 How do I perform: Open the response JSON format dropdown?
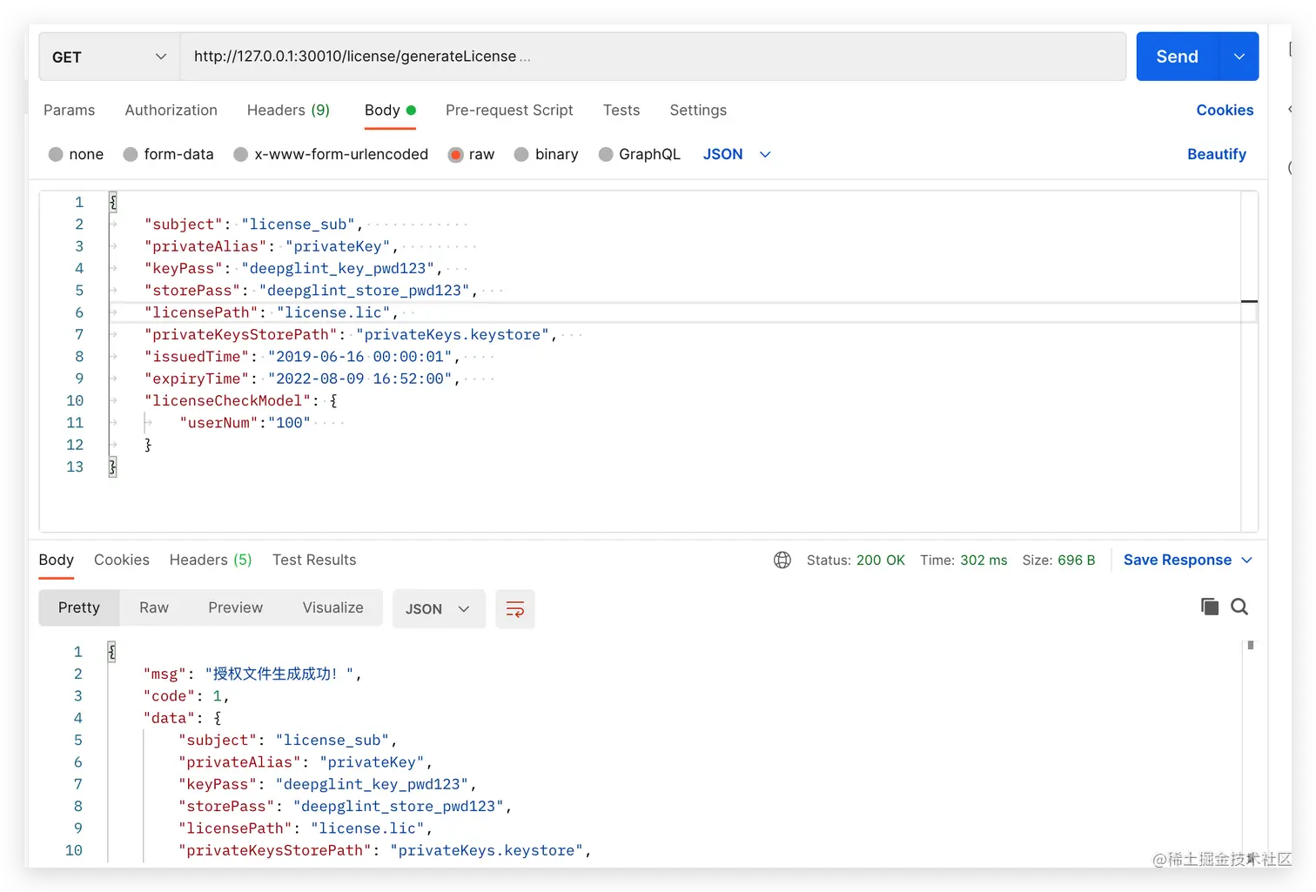438,609
